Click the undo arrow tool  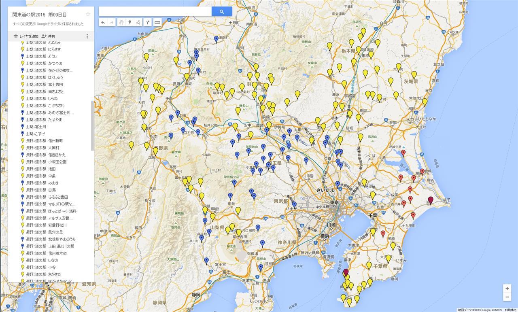[x=103, y=22]
